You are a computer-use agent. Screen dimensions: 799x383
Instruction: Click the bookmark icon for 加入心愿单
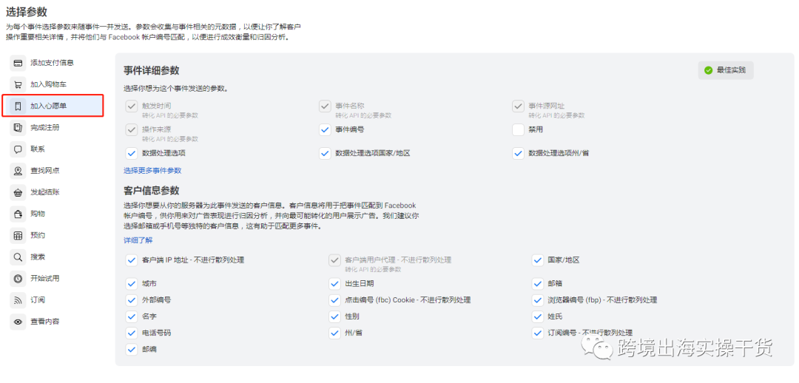pos(18,106)
